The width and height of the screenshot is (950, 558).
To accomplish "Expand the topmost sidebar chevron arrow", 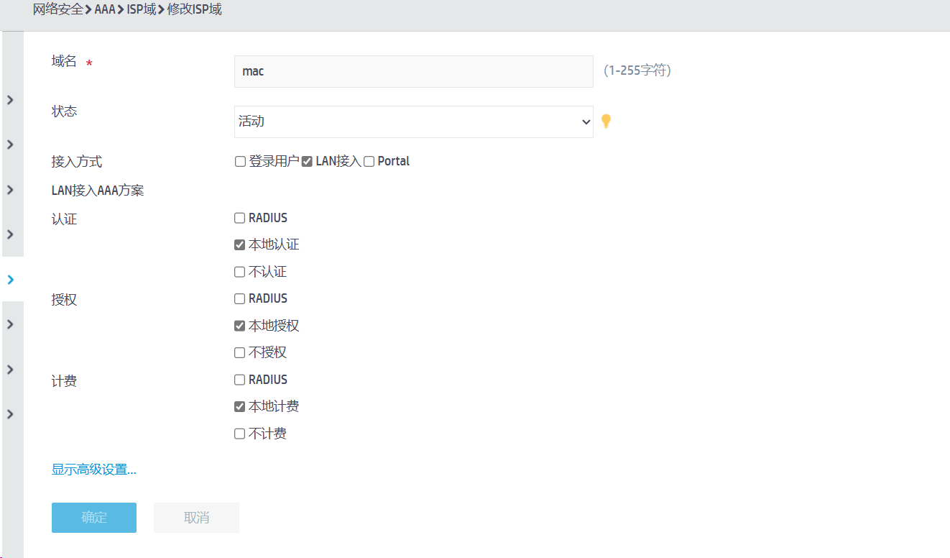I will click(10, 100).
